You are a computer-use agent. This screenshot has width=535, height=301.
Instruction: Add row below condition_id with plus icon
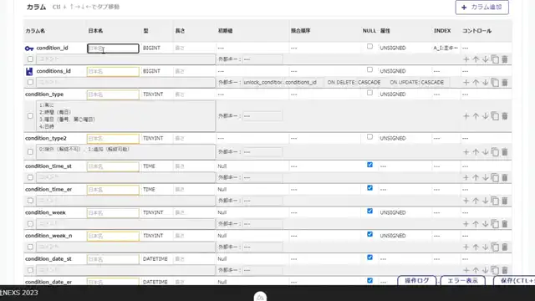coord(466,59)
